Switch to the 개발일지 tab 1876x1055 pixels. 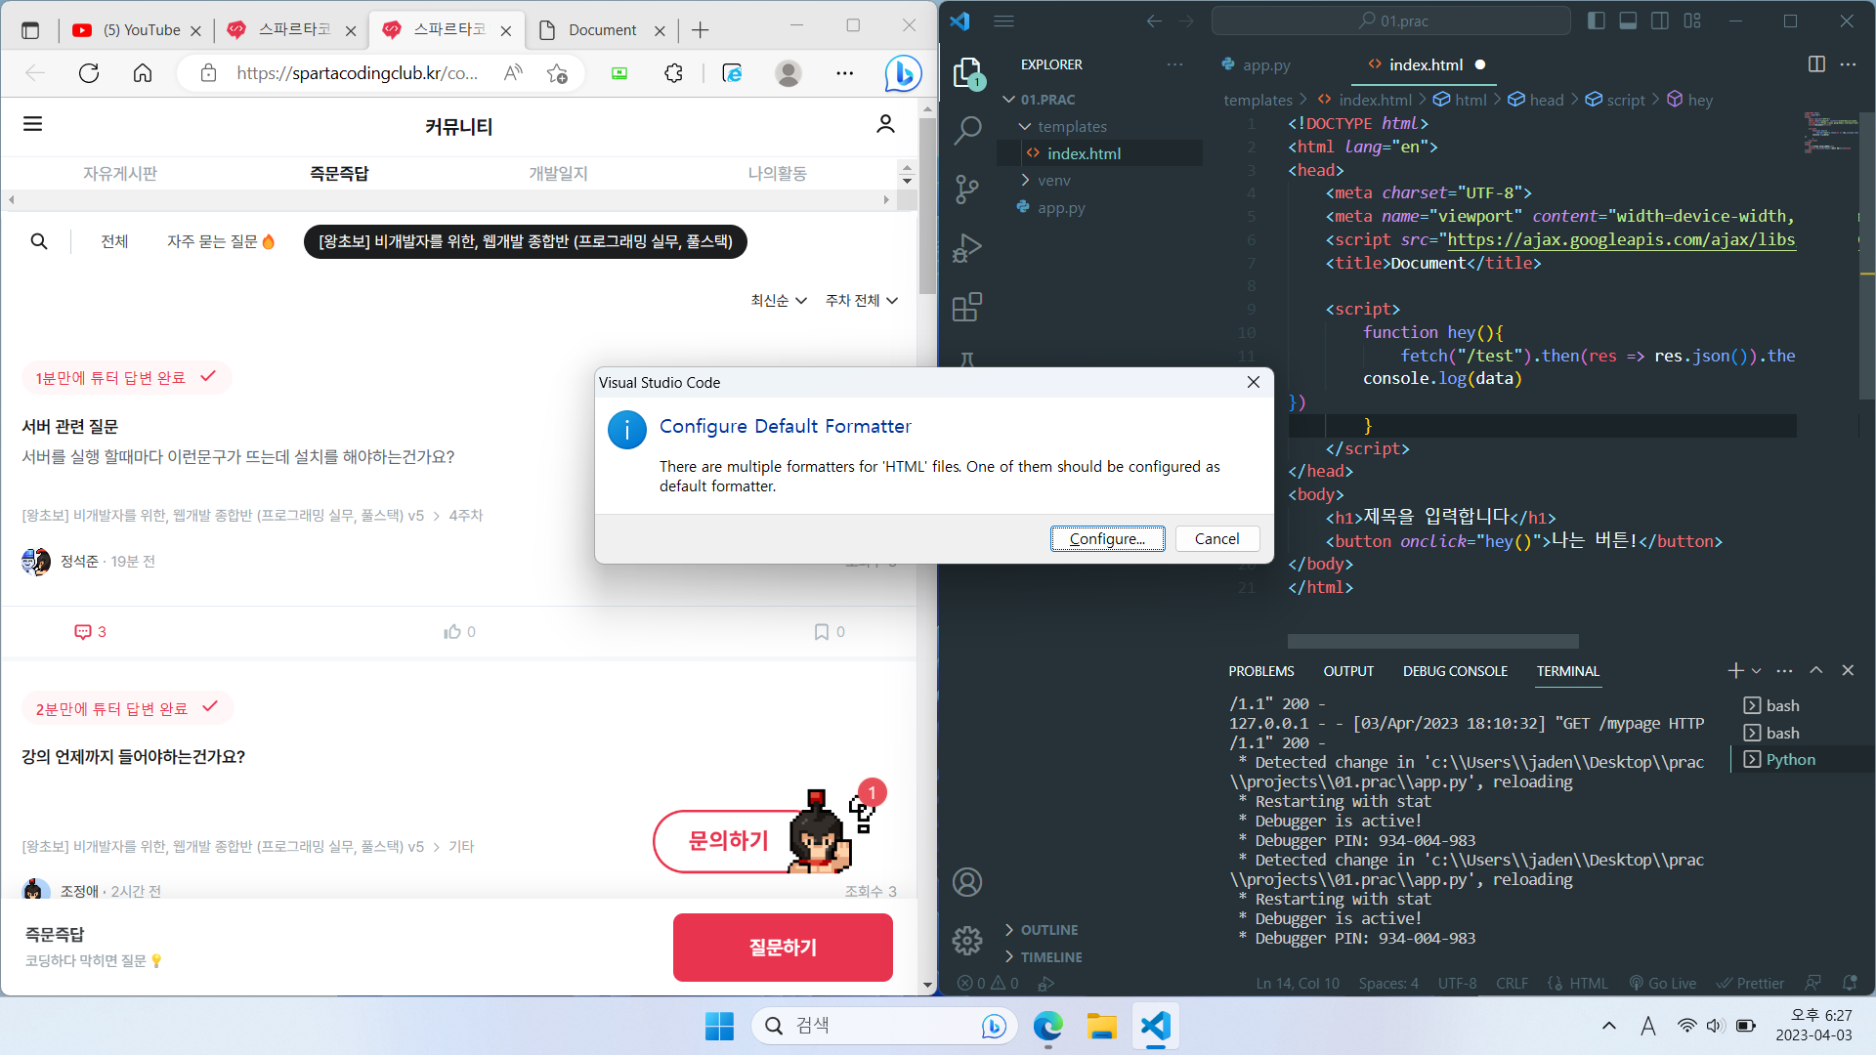coord(559,174)
